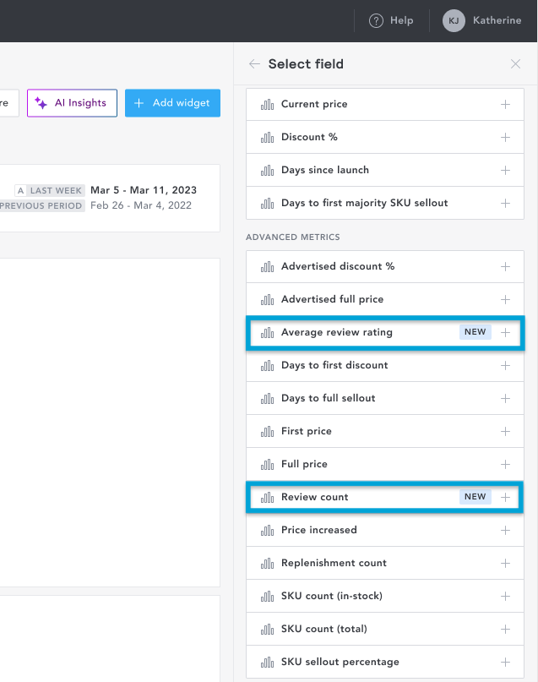This screenshot has width=538, height=682.
Task: Close the Select field panel
Action: (515, 64)
